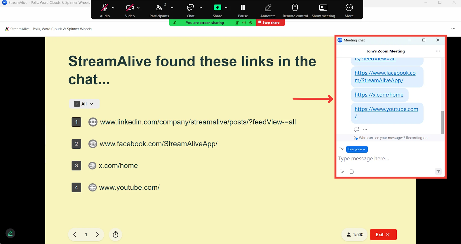
Task: Click the Zoom icon in the main window title bar
Action: coord(5,2)
